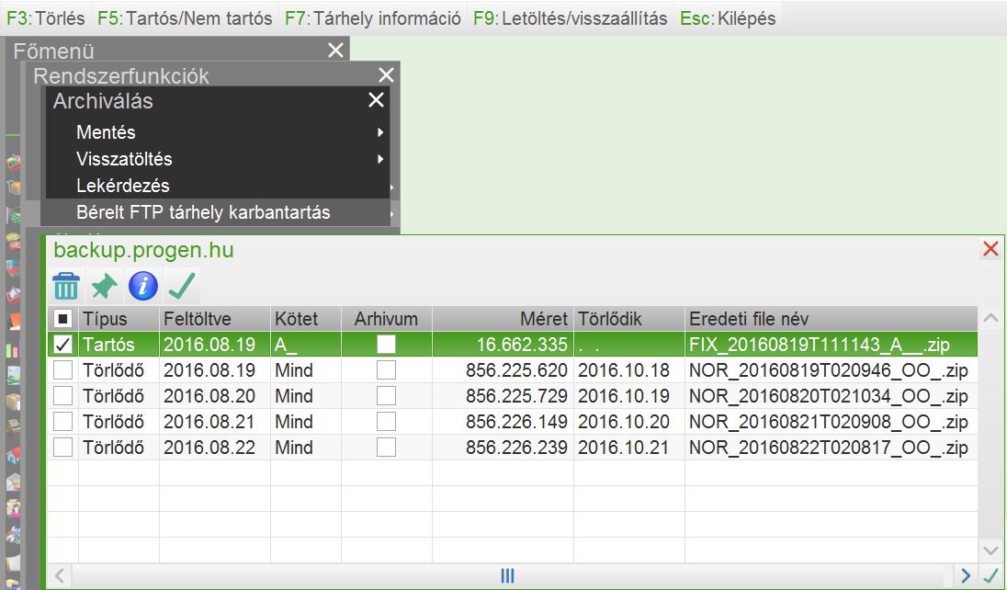Click the green checkmark at bottom-right corner
The image size is (1007, 590).
click(x=991, y=575)
